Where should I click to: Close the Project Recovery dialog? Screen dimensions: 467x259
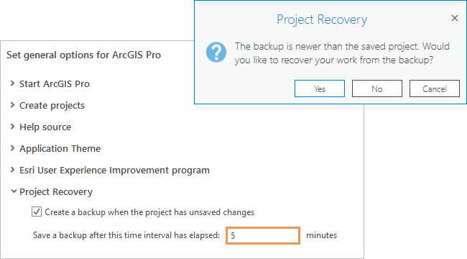click(455, 18)
